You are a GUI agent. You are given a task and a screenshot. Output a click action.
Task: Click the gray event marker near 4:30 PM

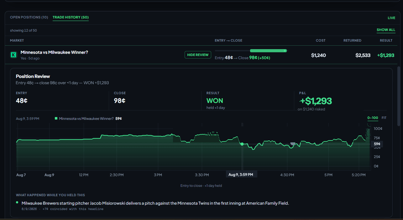(293, 144)
